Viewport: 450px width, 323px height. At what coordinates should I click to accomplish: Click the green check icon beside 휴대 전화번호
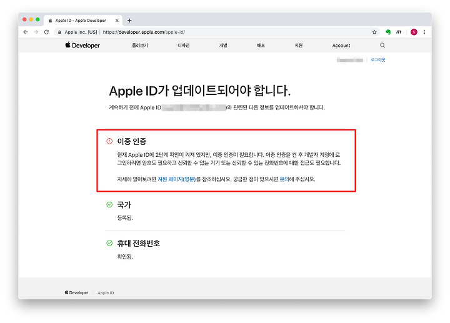[109, 243]
